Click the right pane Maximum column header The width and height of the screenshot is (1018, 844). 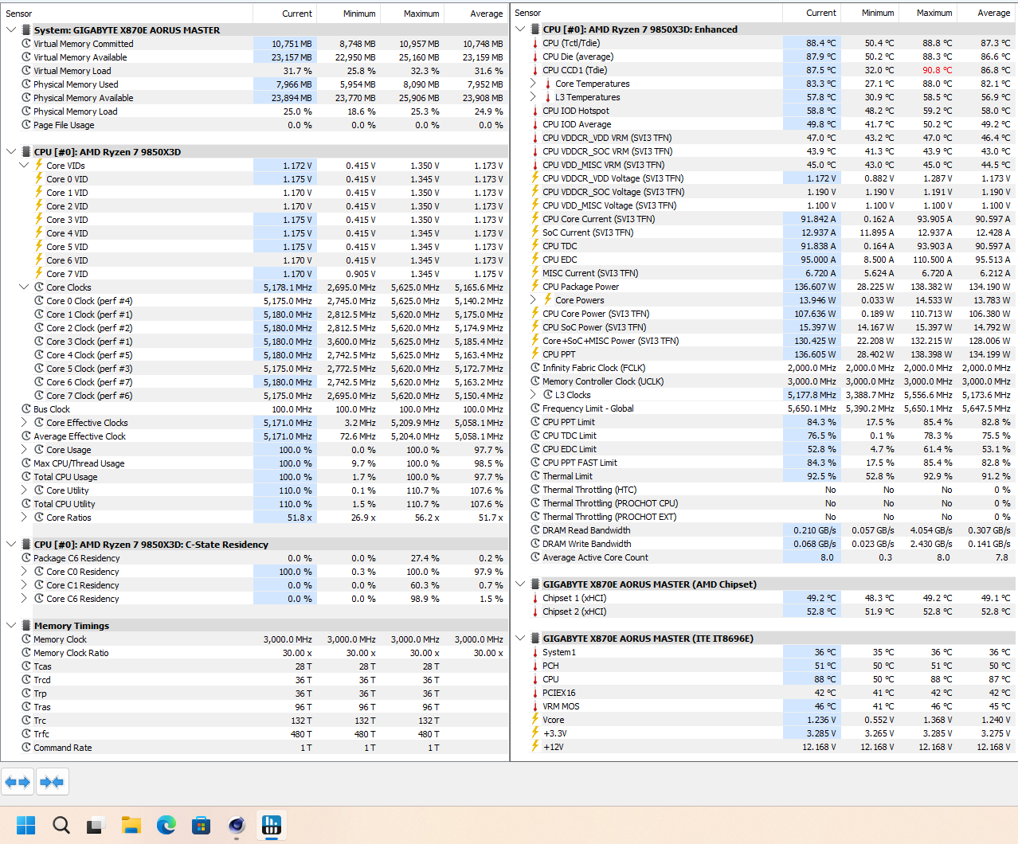(928, 13)
